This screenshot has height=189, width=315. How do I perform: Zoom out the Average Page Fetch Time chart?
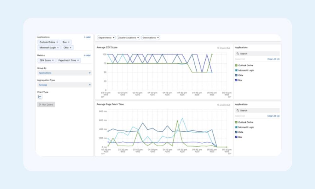[224, 105]
